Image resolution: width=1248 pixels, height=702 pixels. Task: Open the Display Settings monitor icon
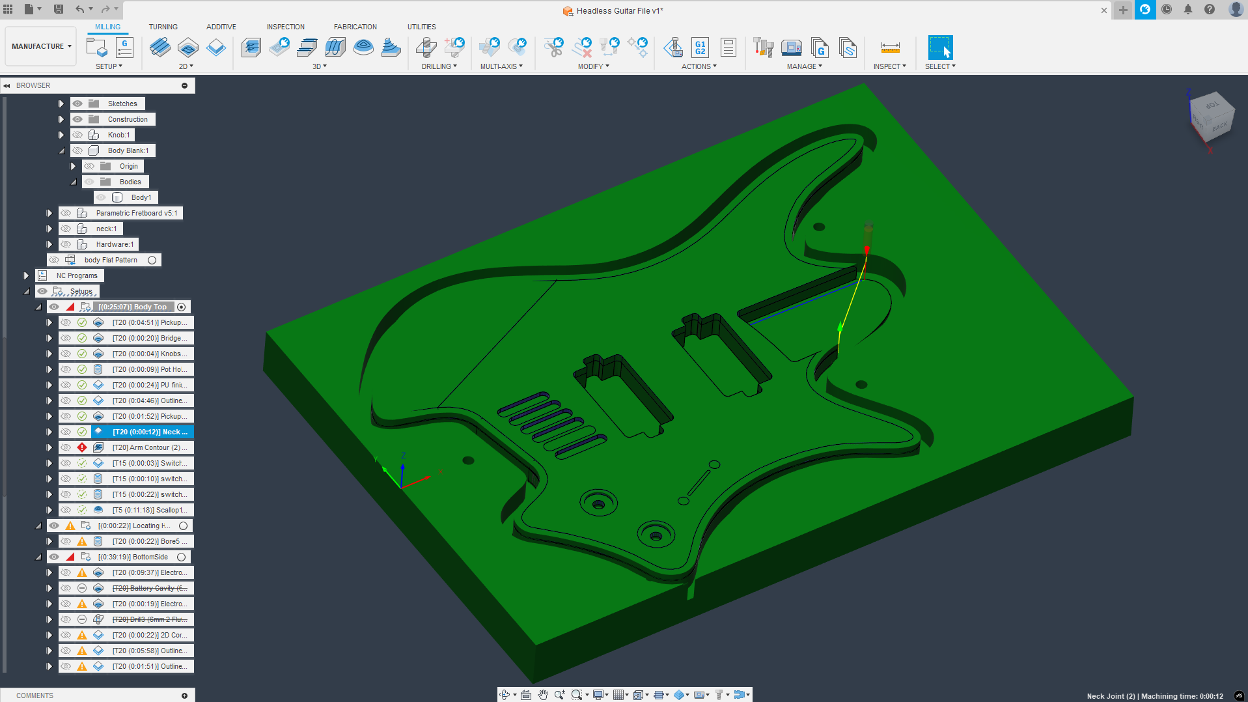click(x=598, y=695)
